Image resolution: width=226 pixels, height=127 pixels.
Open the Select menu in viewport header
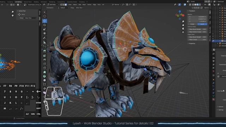75,5
